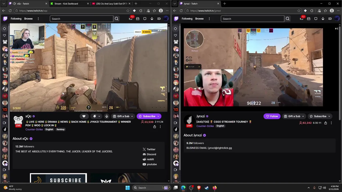
Task: Click the Twitch logo in the Jynxzi window
Action: pyautogui.click(x=176, y=19)
